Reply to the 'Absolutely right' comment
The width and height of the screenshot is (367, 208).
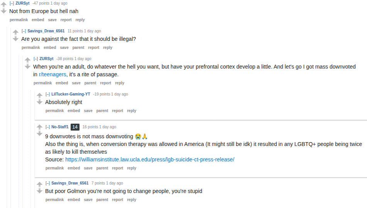[132, 111]
